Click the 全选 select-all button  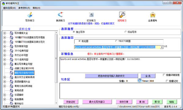[x=148, y=76]
